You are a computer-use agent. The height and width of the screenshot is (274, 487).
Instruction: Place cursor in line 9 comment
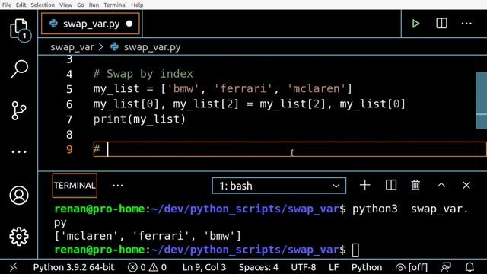290,149
